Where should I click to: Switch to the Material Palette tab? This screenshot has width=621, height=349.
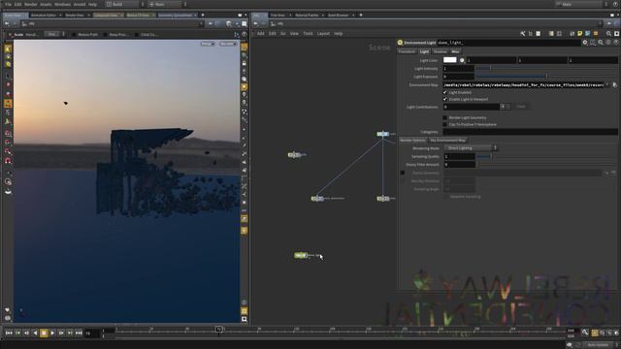[x=307, y=16]
